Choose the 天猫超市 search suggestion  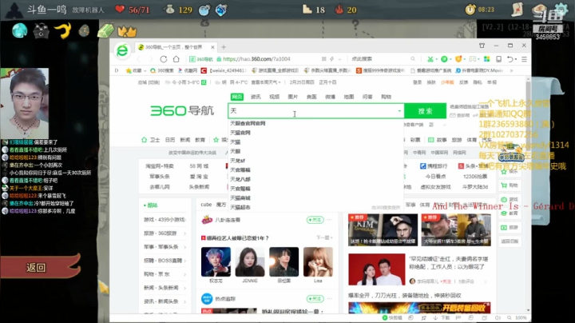tap(240, 207)
